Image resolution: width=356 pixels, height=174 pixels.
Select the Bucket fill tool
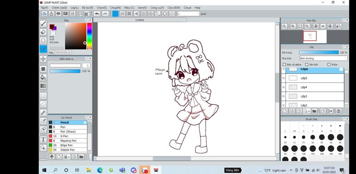coord(43,77)
